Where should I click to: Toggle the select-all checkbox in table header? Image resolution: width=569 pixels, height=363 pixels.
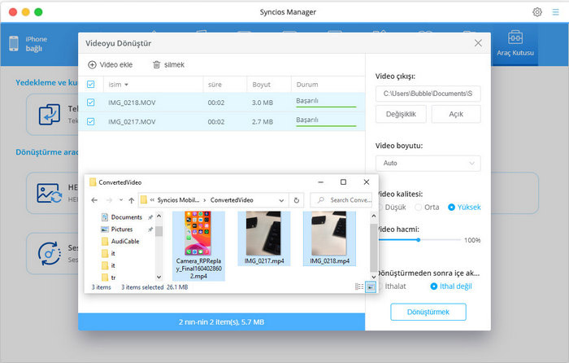pos(91,85)
